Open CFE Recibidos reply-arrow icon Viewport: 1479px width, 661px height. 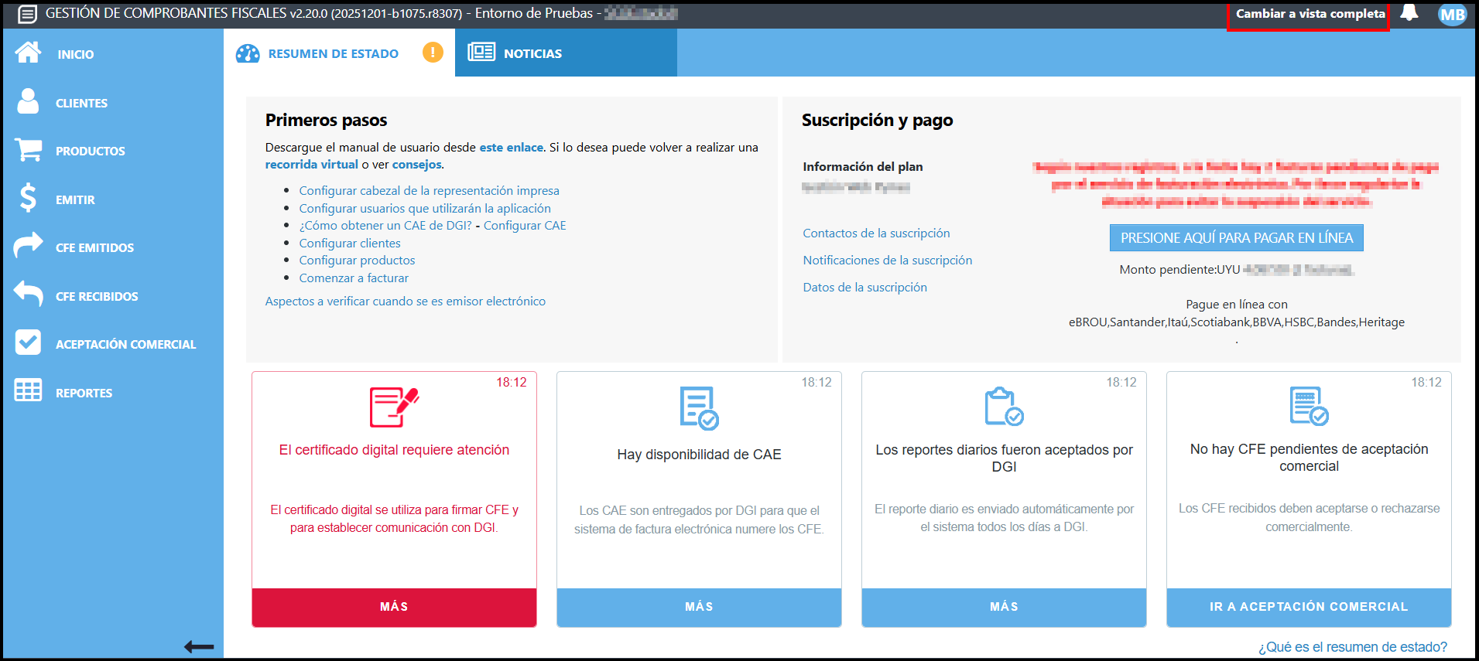(x=29, y=295)
